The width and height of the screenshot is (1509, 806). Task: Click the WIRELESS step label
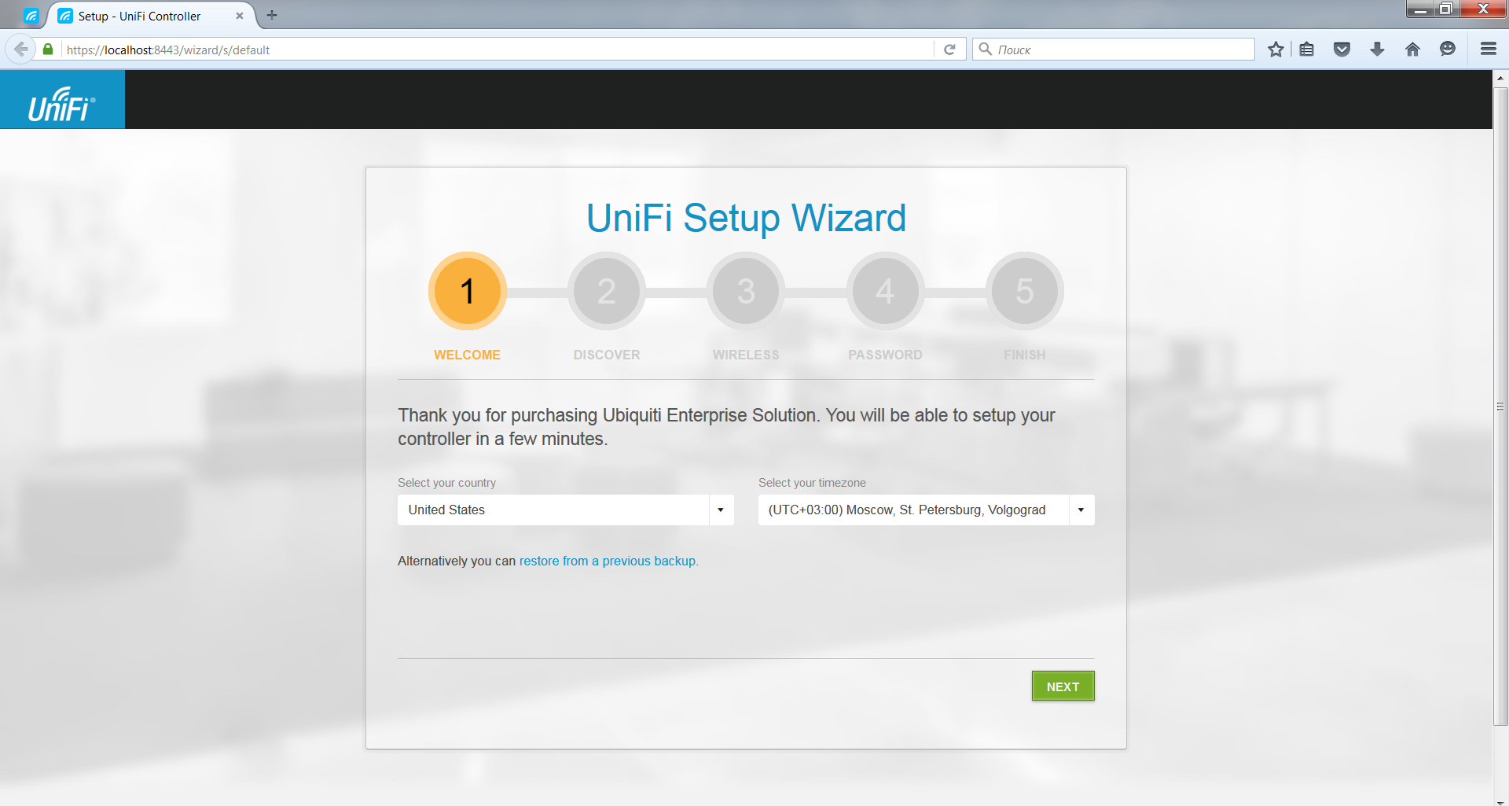pyautogui.click(x=746, y=355)
